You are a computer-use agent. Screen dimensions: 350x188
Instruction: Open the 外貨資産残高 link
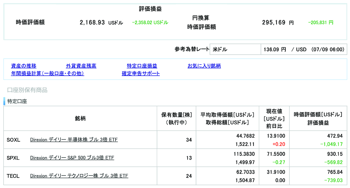click(81, 66)
